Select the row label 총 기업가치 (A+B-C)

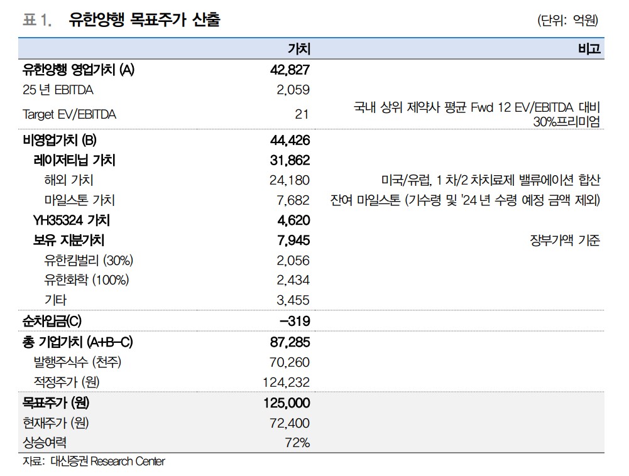tap(77, 342)
